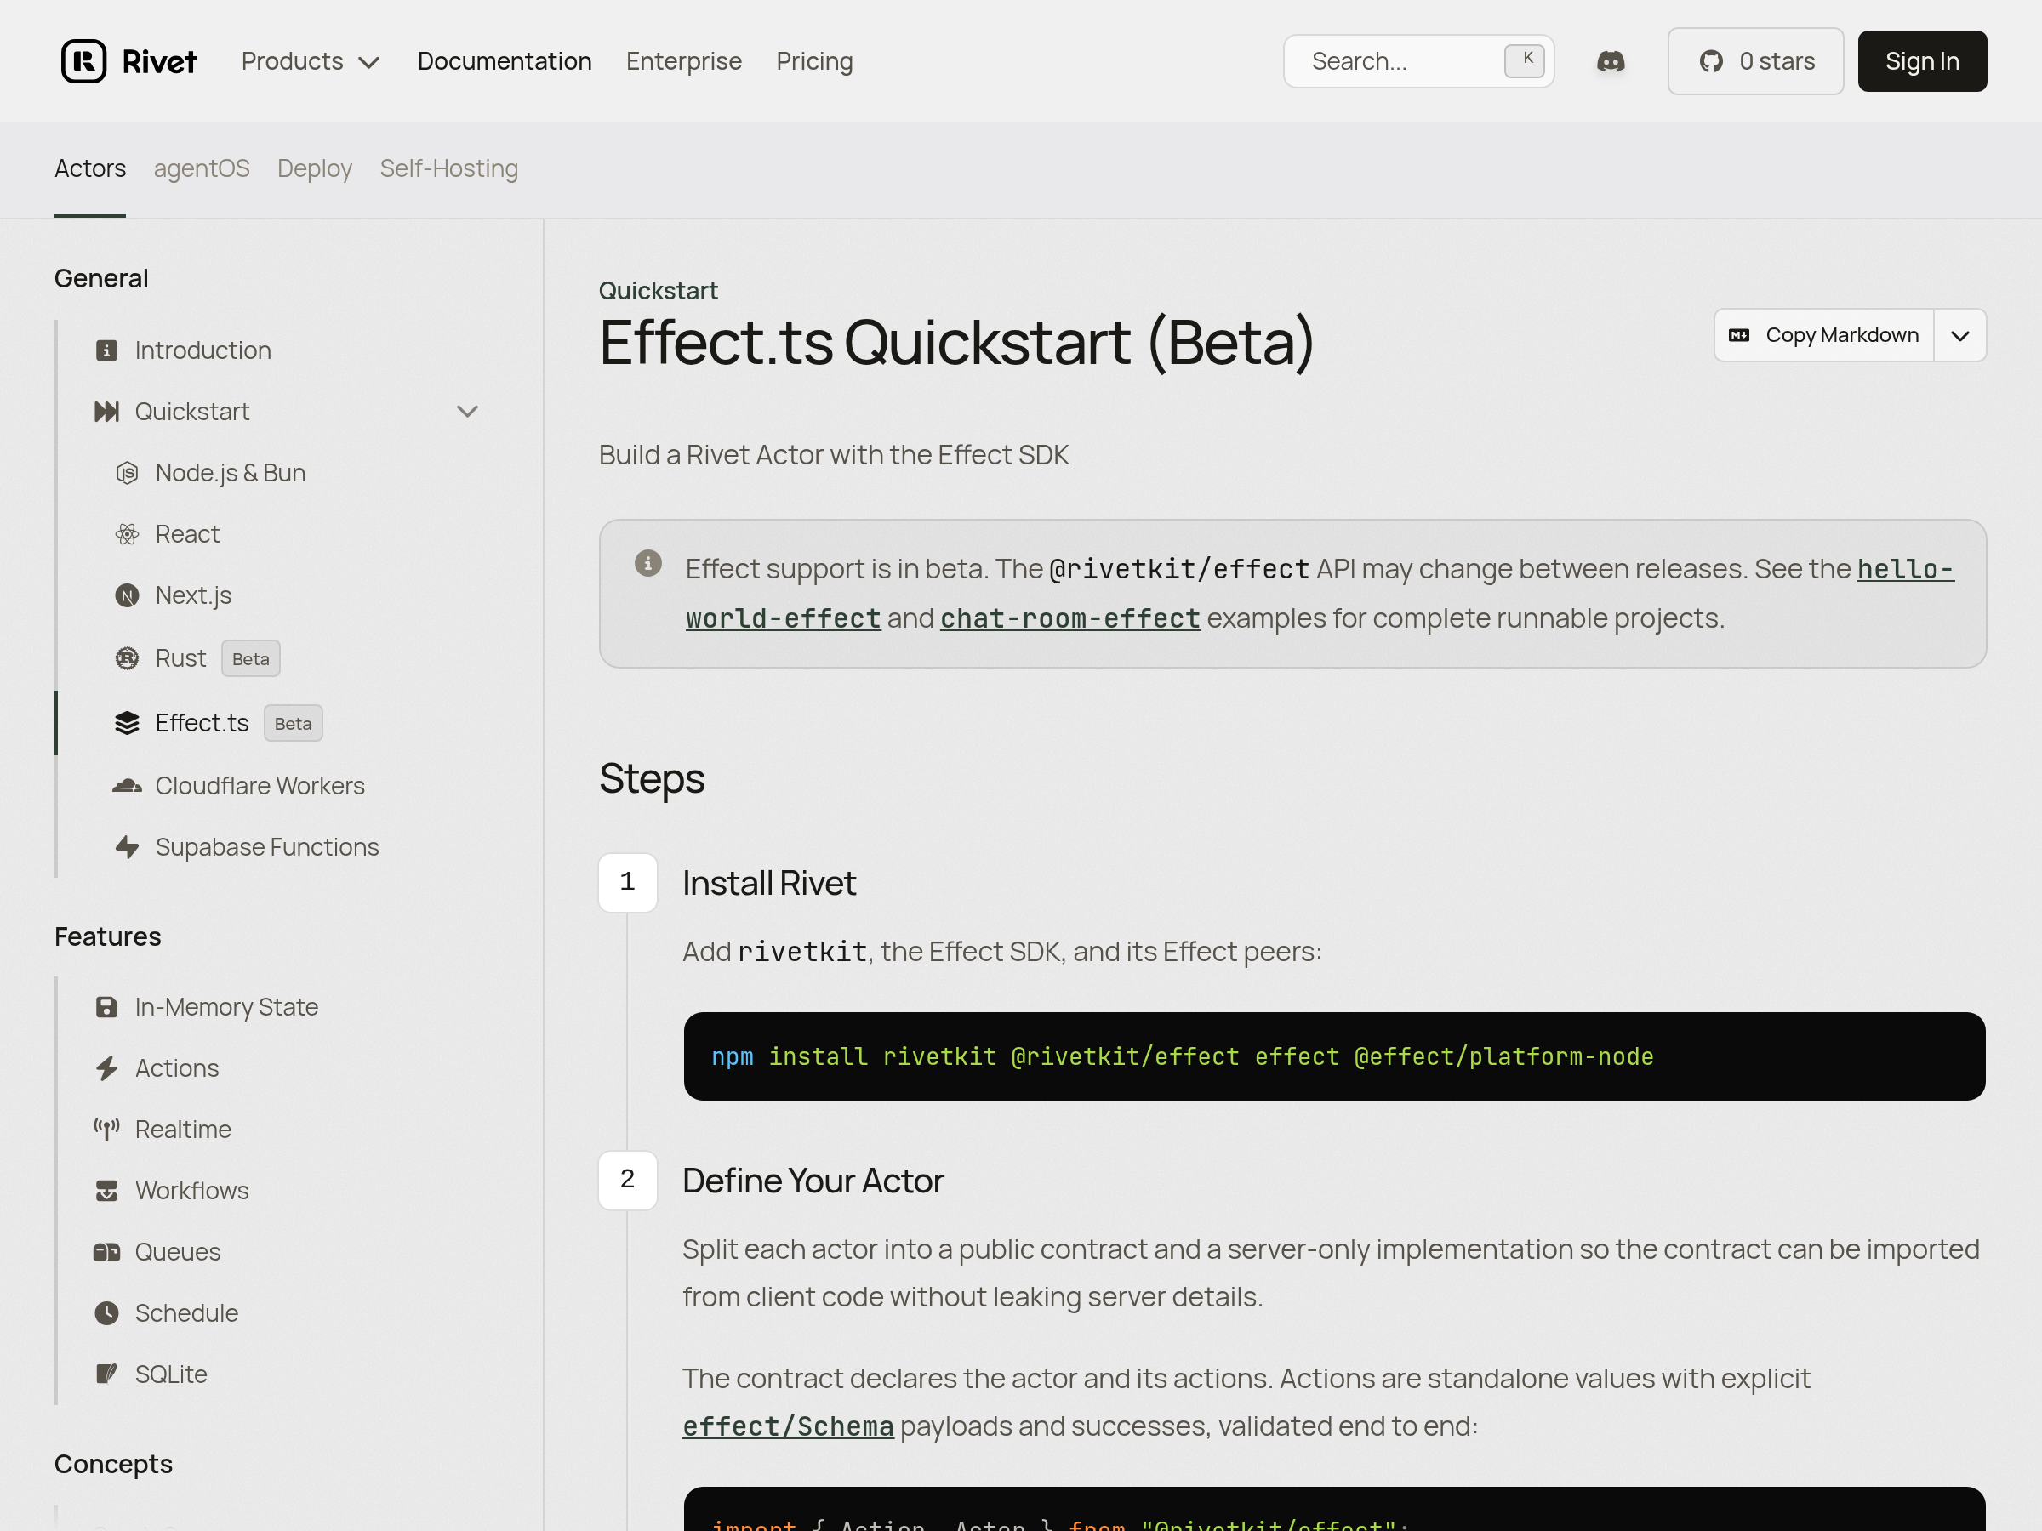Click the Next.js N icon
Screen dimensions: 2042x1531
[128, 595]
